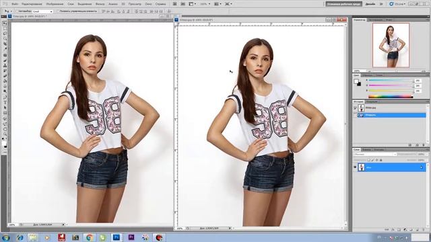Open the Фильтр menu
Viewport: 431px width, 242px height.
click(x=100, y=4)
